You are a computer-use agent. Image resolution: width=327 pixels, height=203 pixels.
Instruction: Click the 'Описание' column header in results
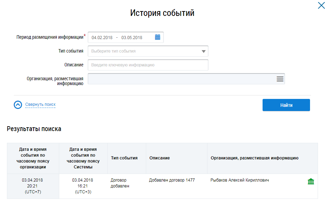[159, 158]
